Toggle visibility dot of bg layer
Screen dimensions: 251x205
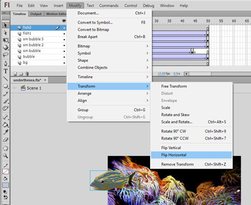(x=64, y=63)
